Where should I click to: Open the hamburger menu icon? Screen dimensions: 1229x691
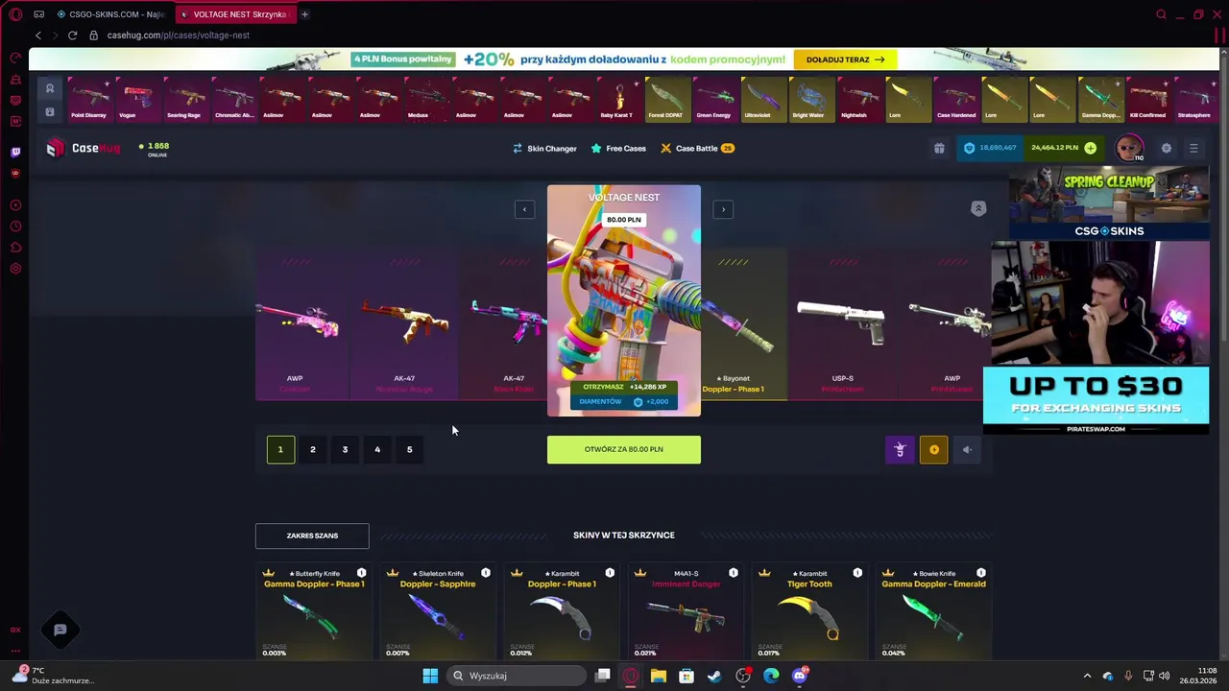pos(1193,148)
